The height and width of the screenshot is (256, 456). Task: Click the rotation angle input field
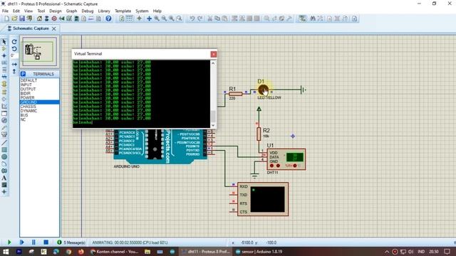[x=14, y=55]
